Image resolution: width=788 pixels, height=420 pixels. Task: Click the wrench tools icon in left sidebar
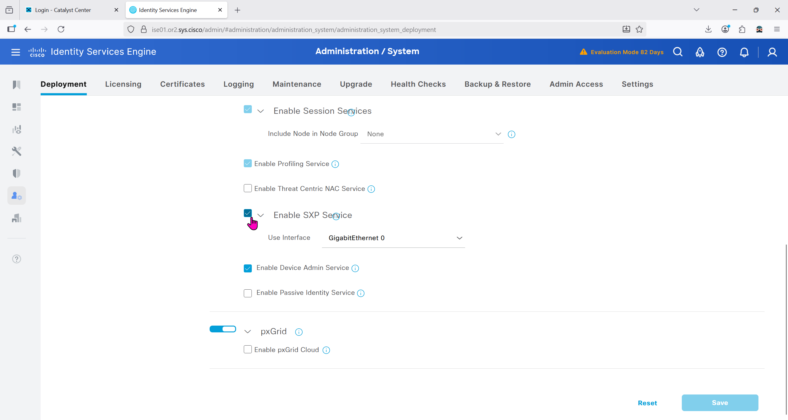click(x=17, y=151)
